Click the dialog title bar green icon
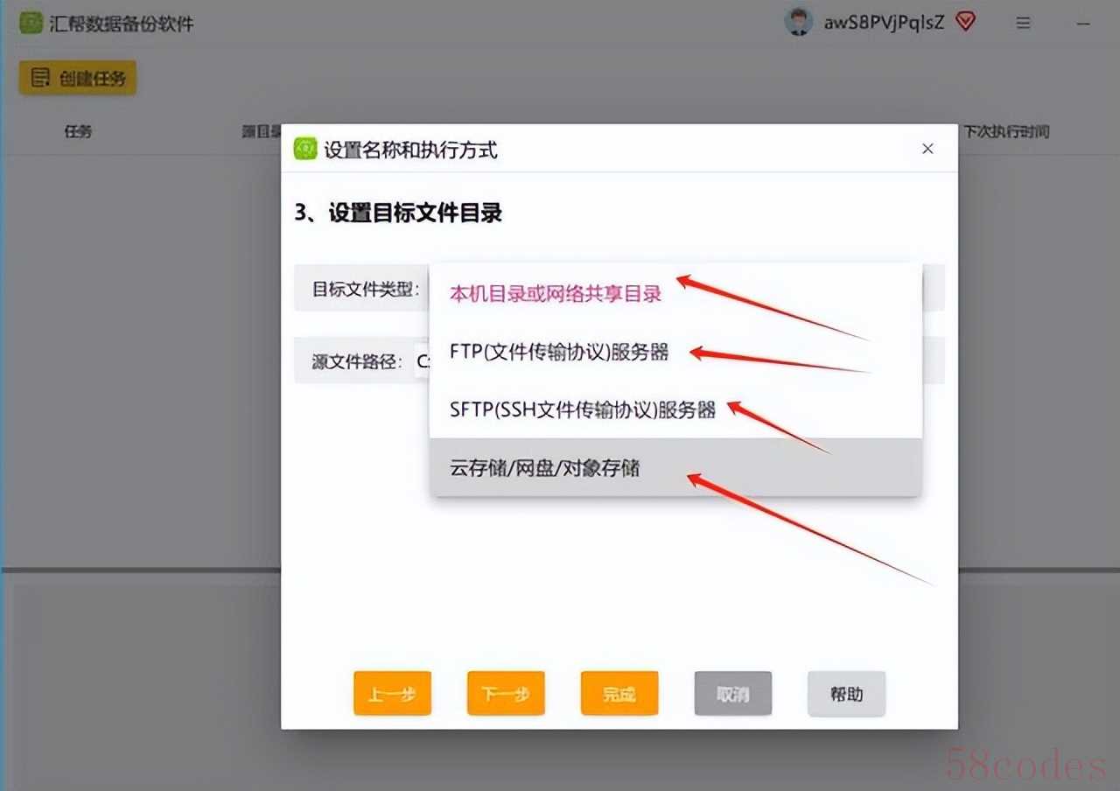The width and height of the screenshot is (1120, 791). tap(304, 149)
